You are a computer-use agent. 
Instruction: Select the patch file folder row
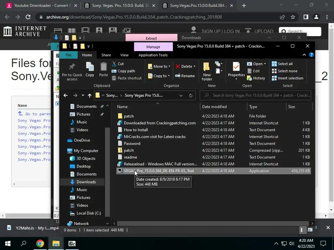(x=213, y=116)
